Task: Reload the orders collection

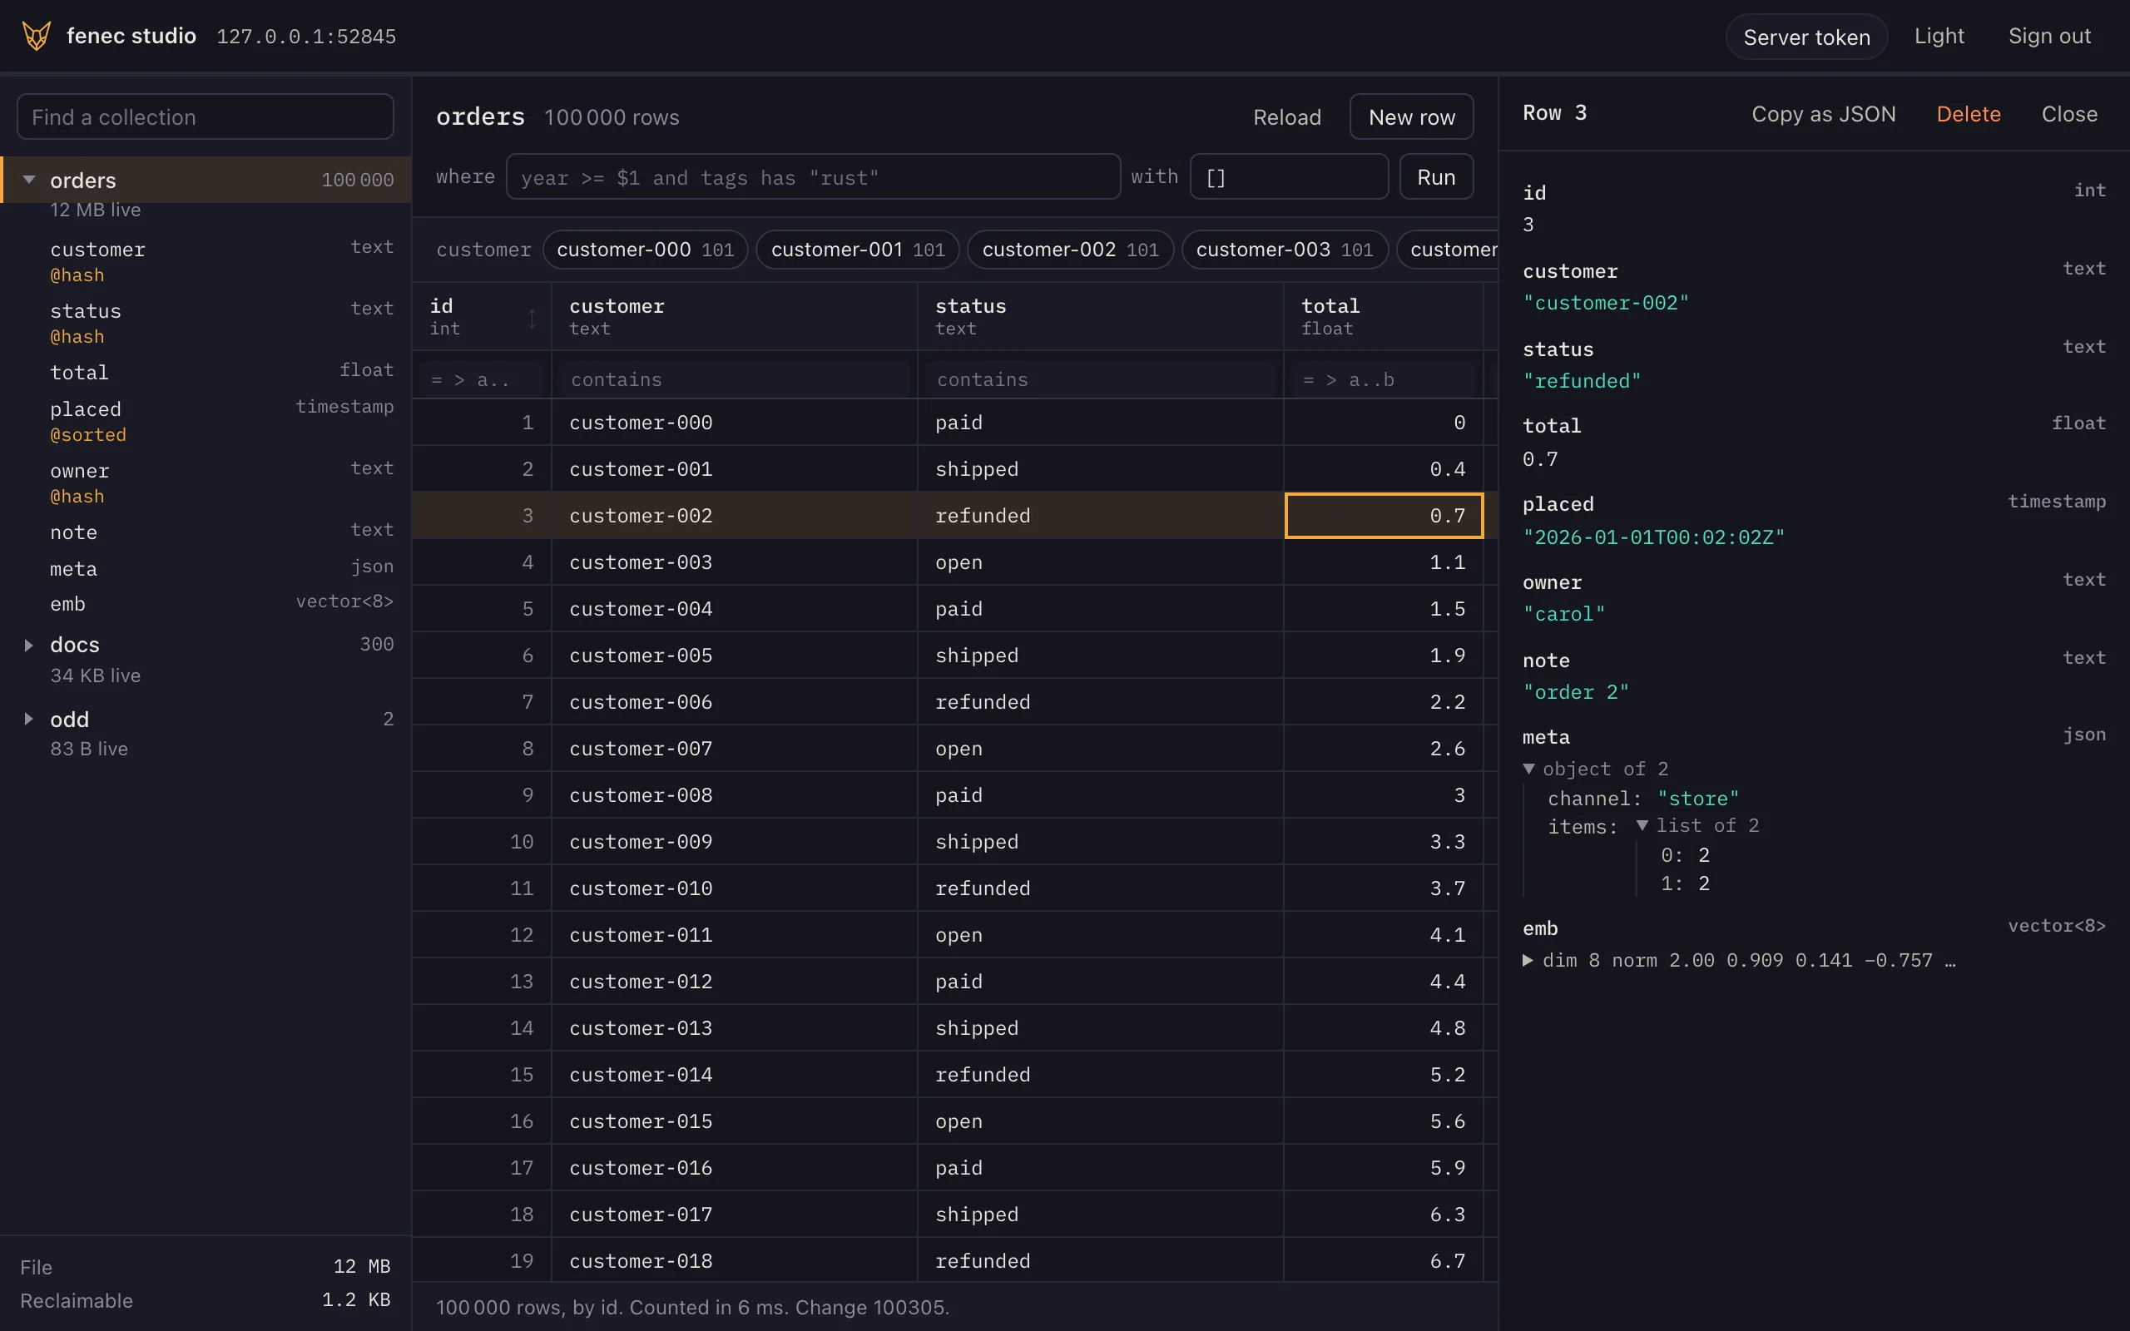Action: point(1287,117)
